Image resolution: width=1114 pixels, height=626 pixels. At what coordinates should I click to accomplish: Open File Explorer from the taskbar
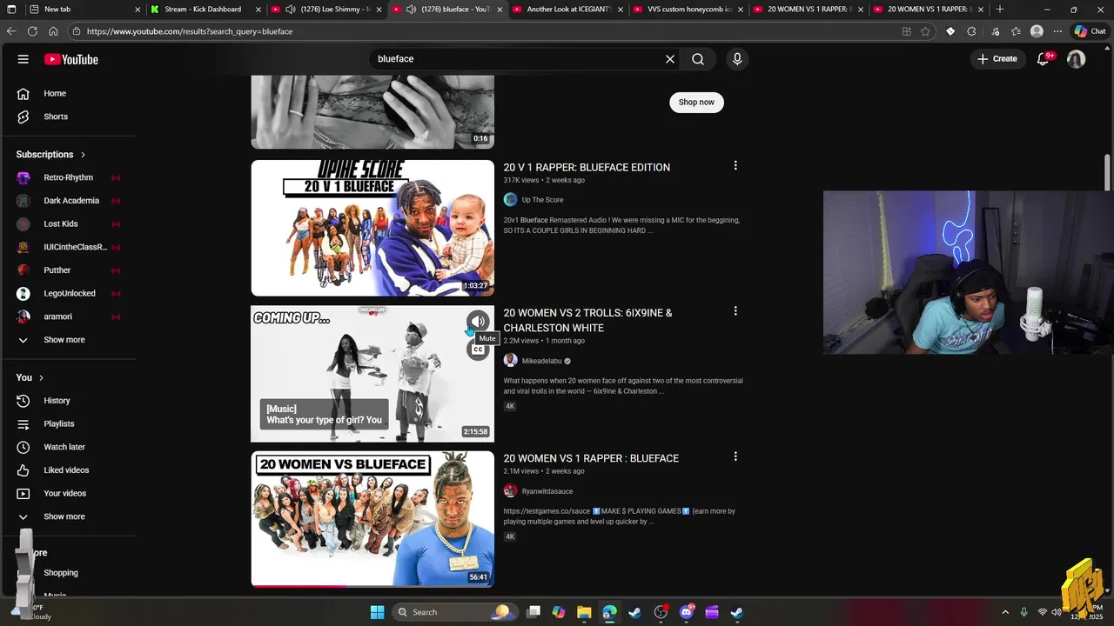[x=584, y=612]
